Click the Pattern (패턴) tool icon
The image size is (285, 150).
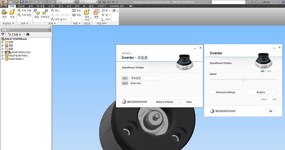(76, 11)
